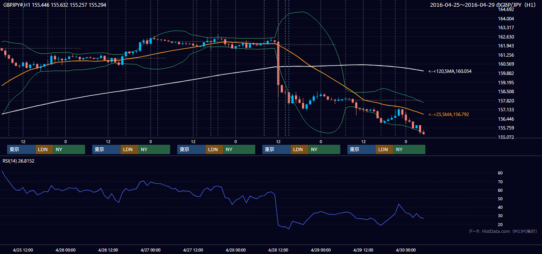
Task: Click the 4/27 00:00 date label
Action: (x=151, y=250)
